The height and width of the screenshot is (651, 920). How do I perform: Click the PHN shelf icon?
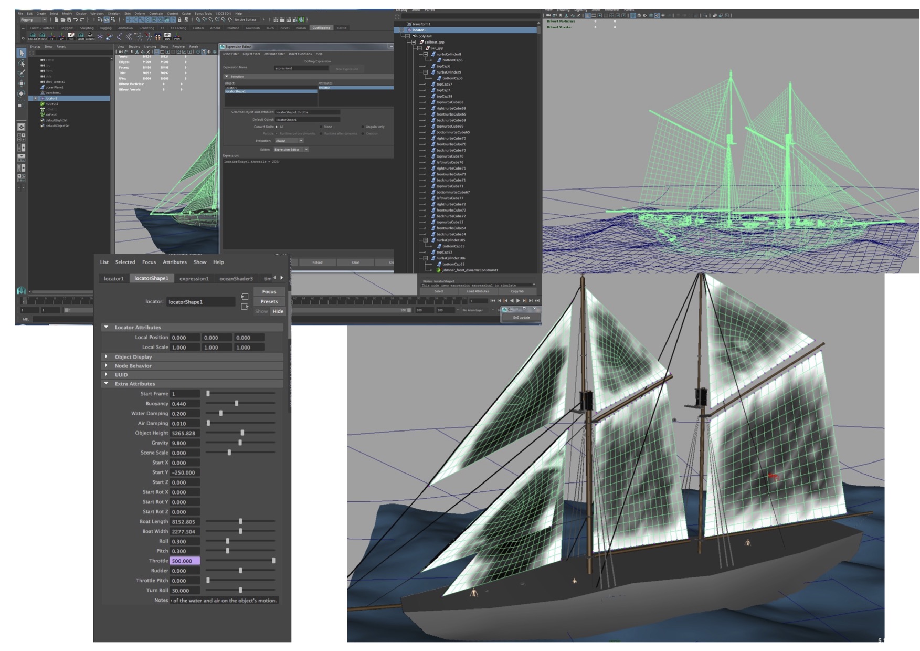(x=177, y=36)
